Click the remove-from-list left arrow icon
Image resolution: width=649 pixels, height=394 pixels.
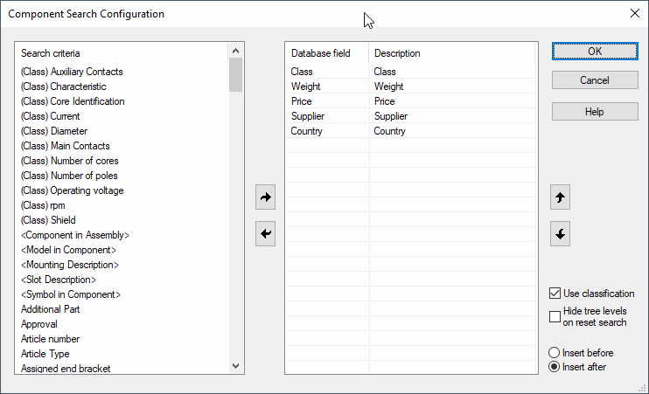(x=265, y=233)
